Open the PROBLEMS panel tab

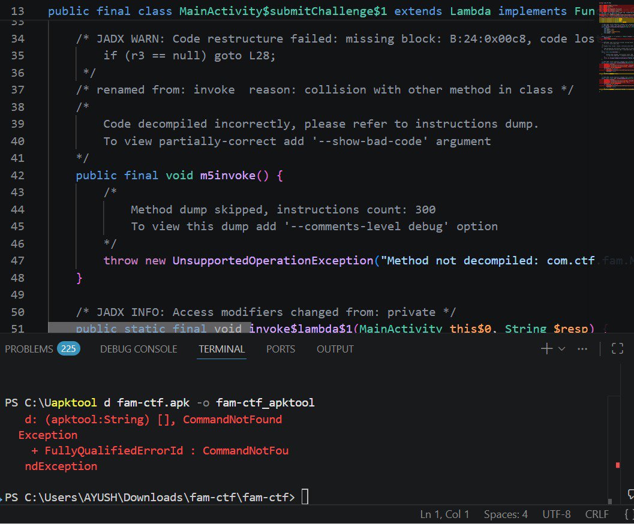tap(29, 349)
